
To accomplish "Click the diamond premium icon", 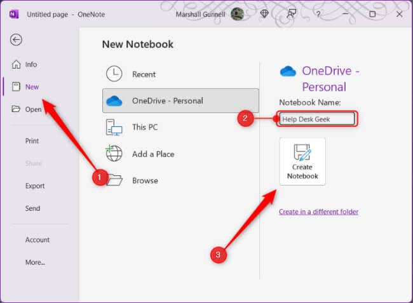I will click(264, 14).
